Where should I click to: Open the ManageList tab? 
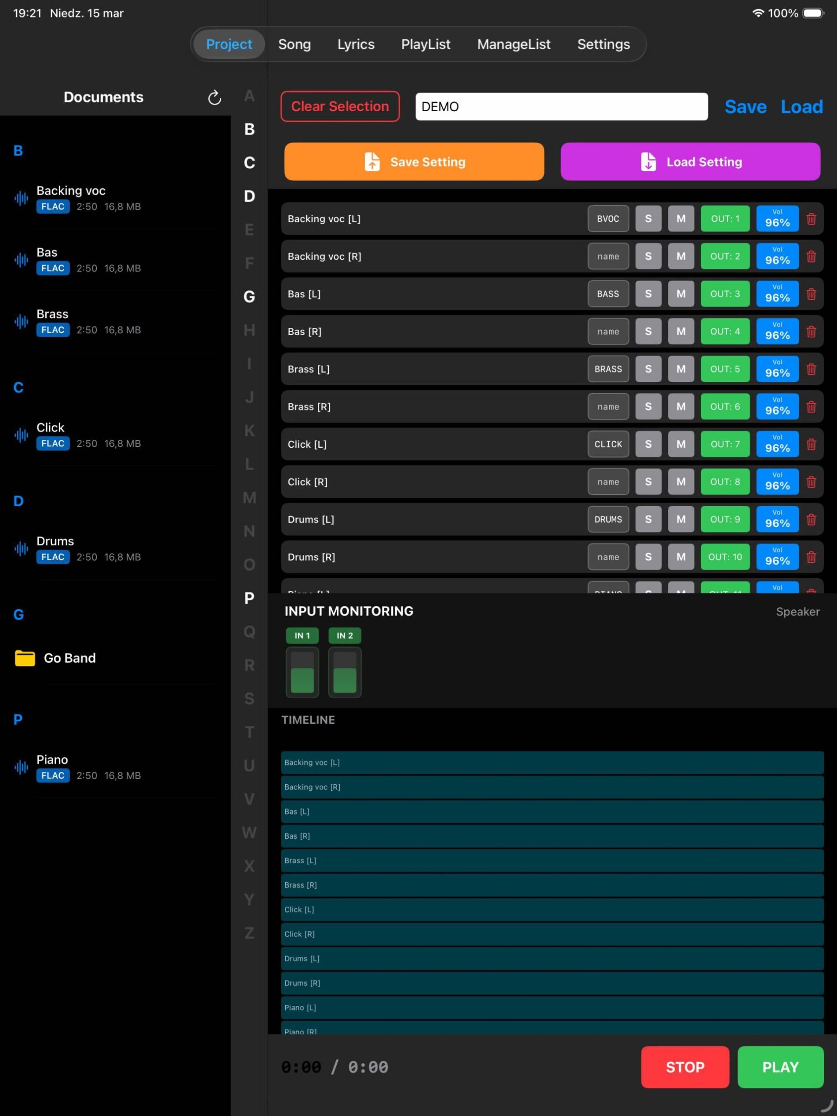click(x=513, y=44)
